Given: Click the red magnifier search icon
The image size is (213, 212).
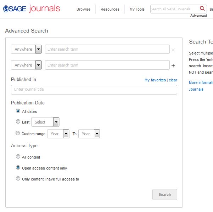Looking at the screenshot, I should (202, 9).
